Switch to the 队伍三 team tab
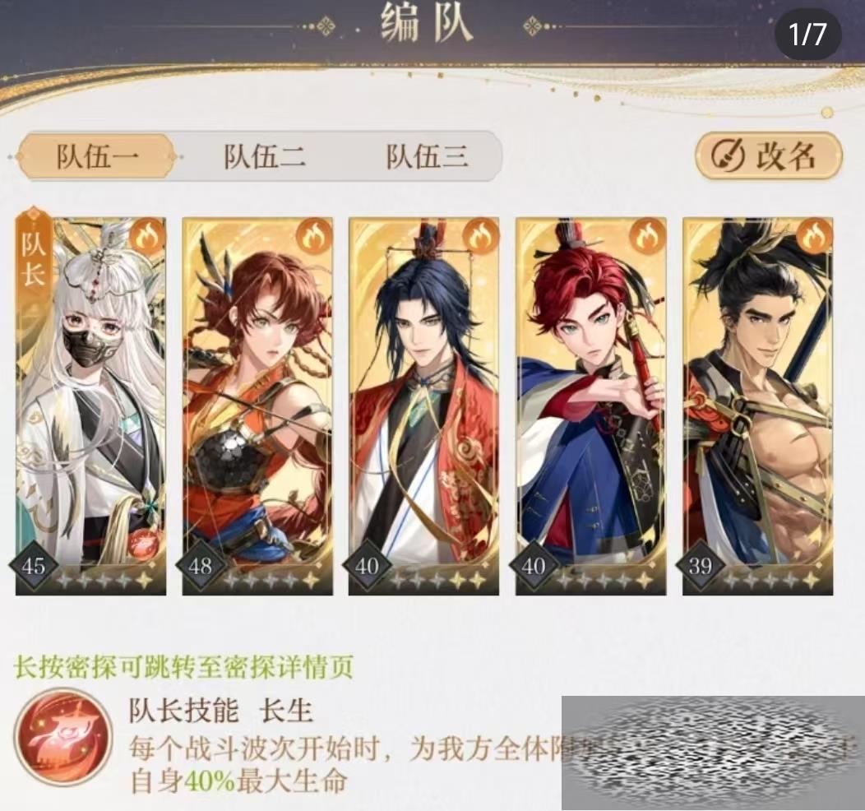 (427, 156)
